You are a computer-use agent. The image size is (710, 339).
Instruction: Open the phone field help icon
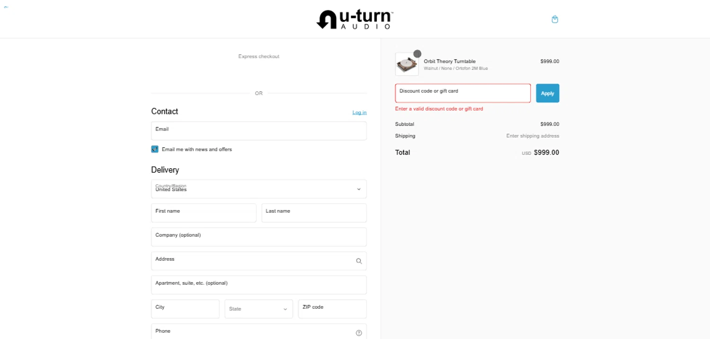(359, 333)
